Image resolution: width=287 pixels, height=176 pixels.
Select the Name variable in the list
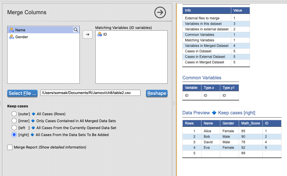pyautogui.click(x=43, y=30)
